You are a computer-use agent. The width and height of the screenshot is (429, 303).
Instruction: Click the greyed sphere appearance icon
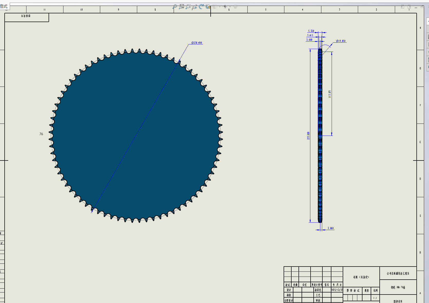point(235,7)
